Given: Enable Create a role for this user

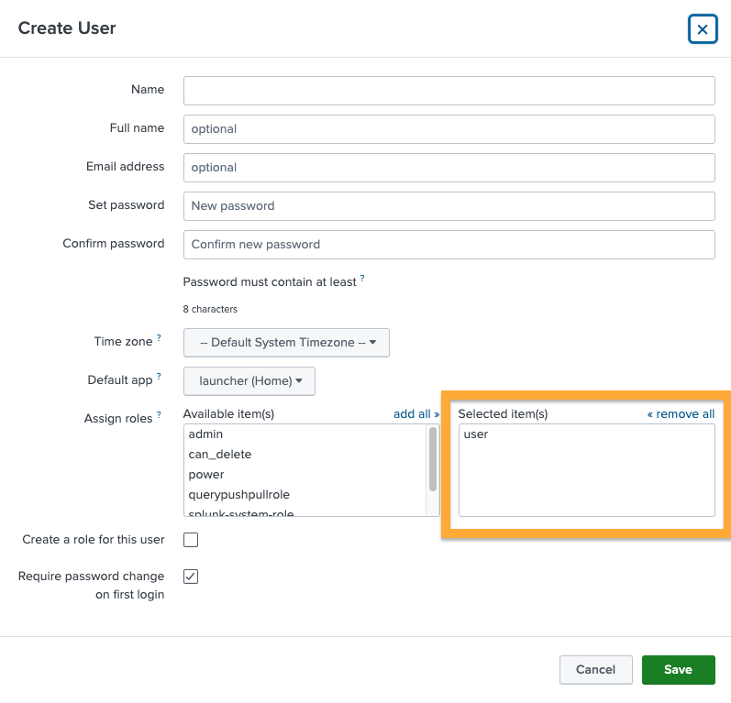Looking at the screenshot, I should pyautogui.click(x=191, y=540).
